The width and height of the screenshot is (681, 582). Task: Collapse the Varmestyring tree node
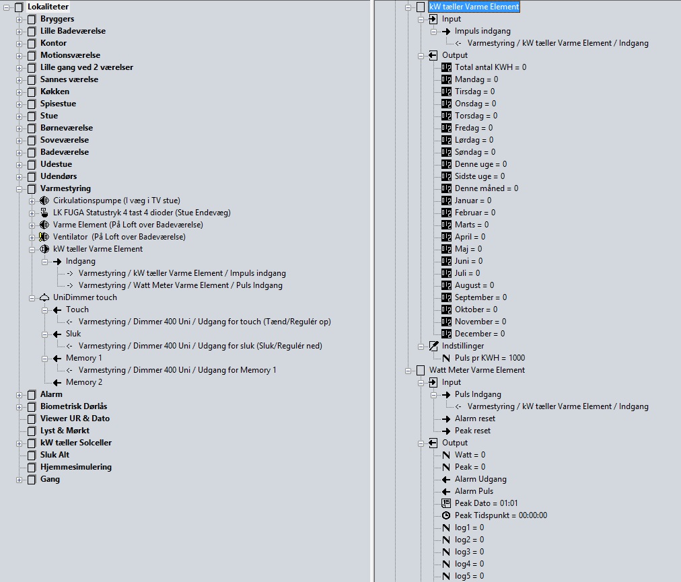[20, 188]
